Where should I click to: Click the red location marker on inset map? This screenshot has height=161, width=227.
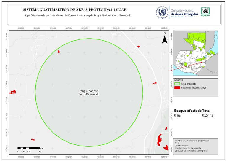click(202, 62)
